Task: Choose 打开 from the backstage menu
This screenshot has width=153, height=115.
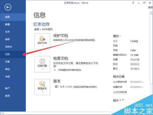Action: [13, 32]
